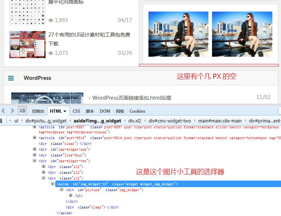Expand the second div xl2 node
Image resolution: width=281 pixels, height=216 pixels.
pyautogui.click(x=43, y=172)
